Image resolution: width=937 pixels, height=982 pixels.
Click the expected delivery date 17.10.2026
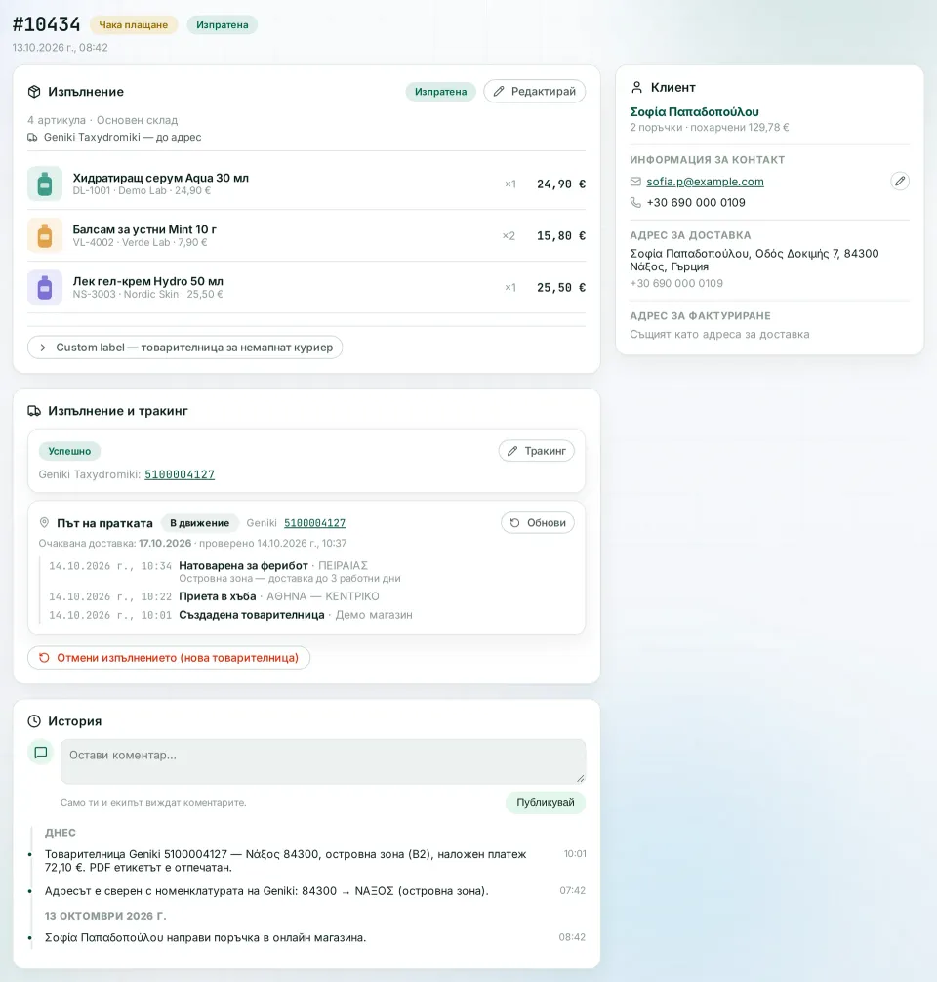pos(165,543)
